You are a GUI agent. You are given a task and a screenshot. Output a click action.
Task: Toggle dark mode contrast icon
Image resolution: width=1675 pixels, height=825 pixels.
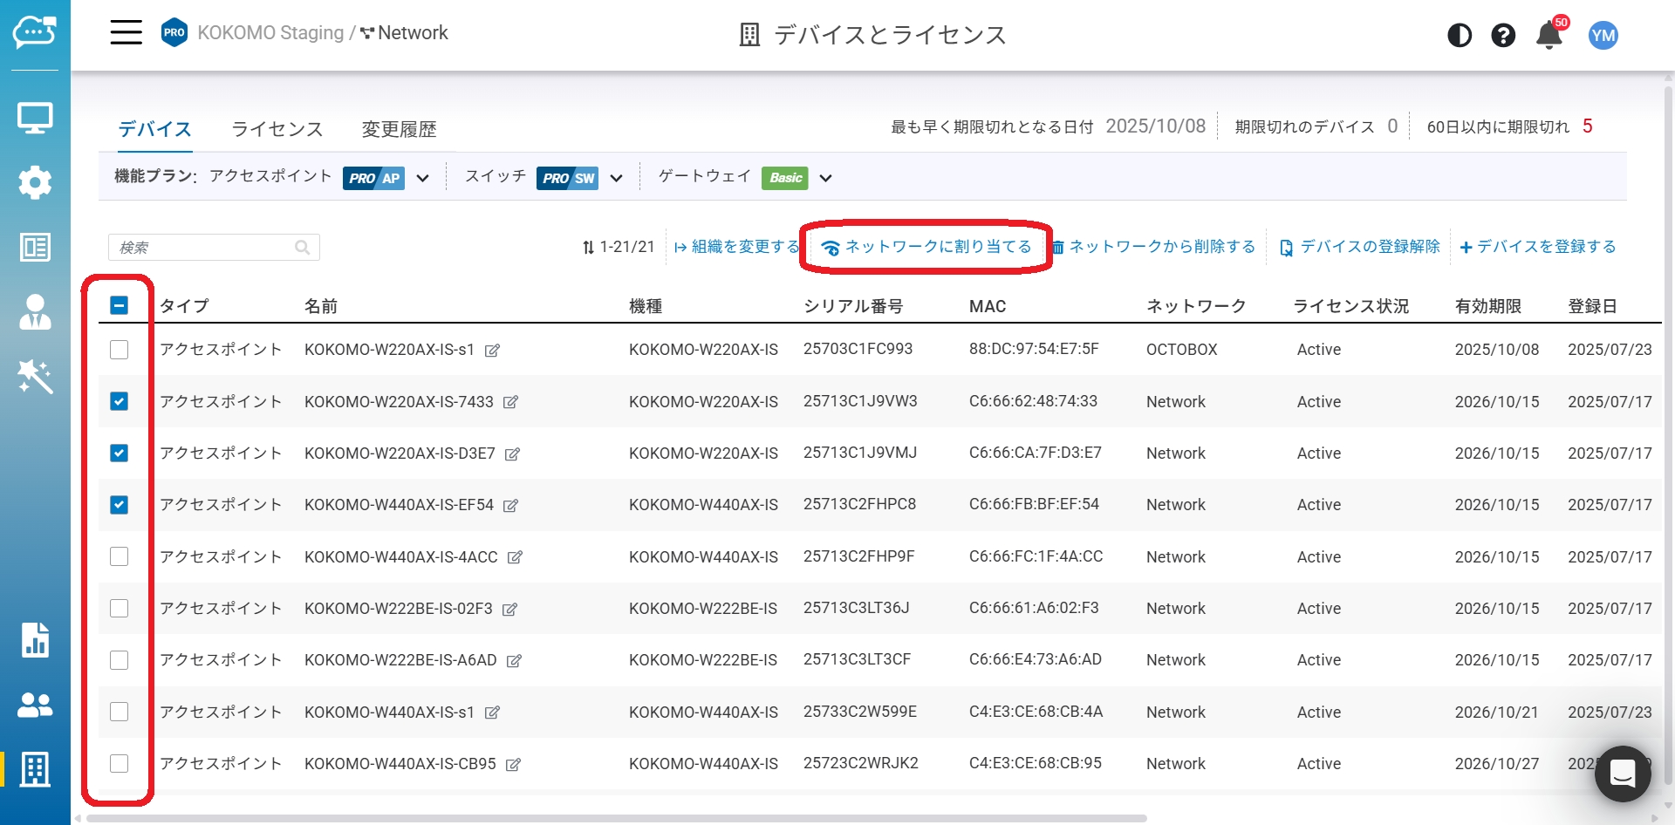pos(1459,35)
